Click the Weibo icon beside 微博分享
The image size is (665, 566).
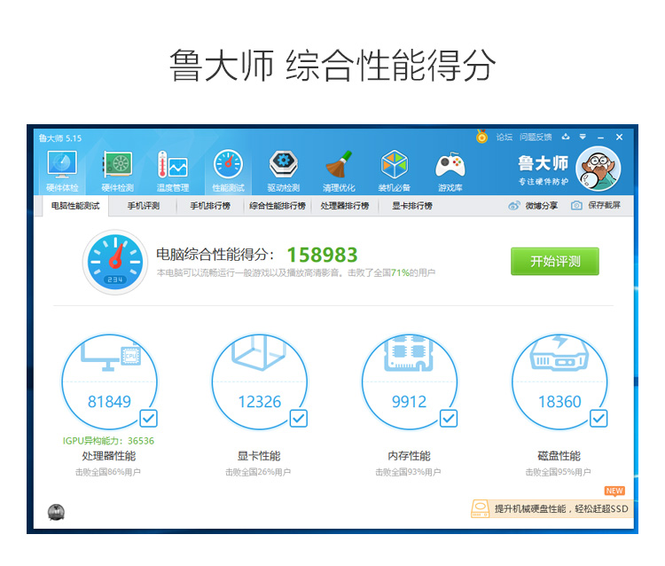click(514, 206)
